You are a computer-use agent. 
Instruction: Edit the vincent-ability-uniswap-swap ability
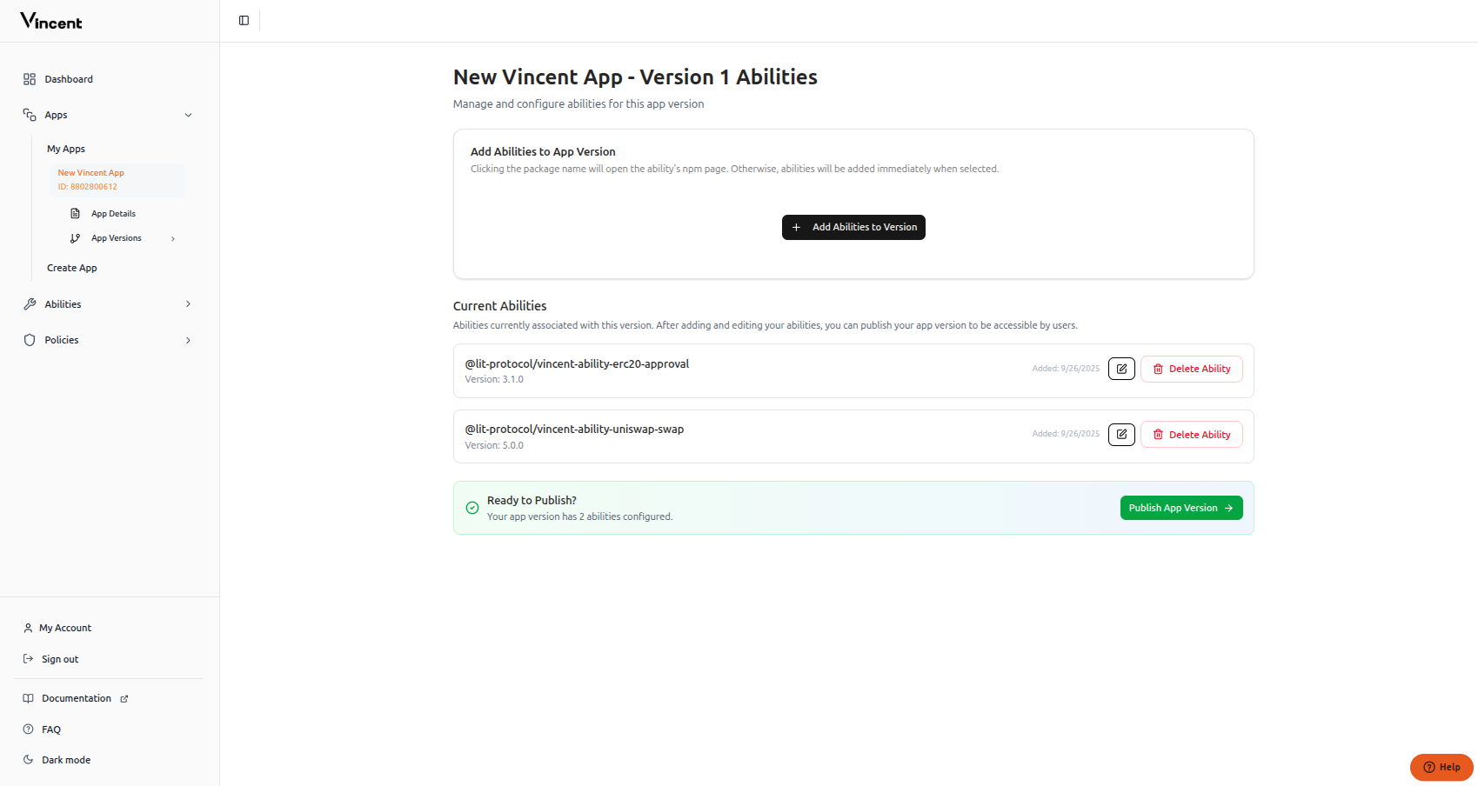(x=1120, y=434)
